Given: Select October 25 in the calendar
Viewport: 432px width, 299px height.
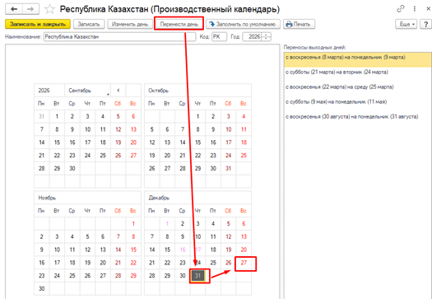Looking at the screenshot, I should pyautogui.click(x=244, y=156).
